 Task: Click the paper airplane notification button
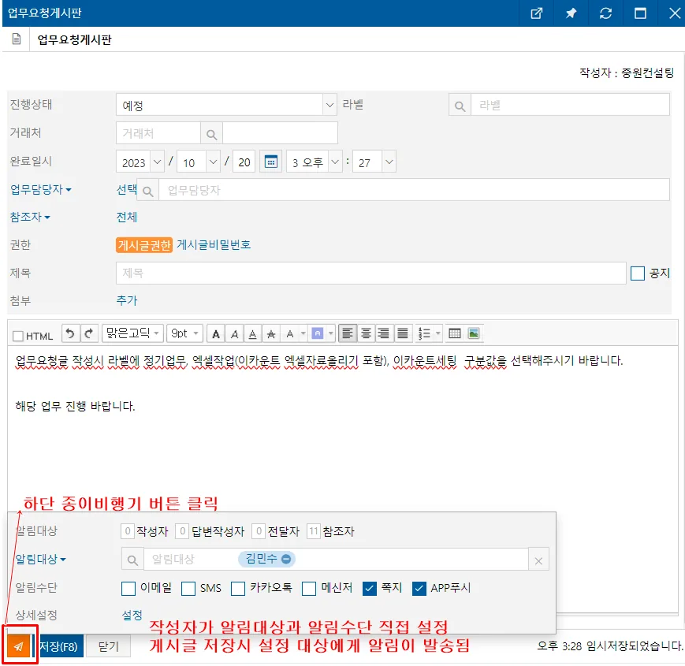pos(18,646)
